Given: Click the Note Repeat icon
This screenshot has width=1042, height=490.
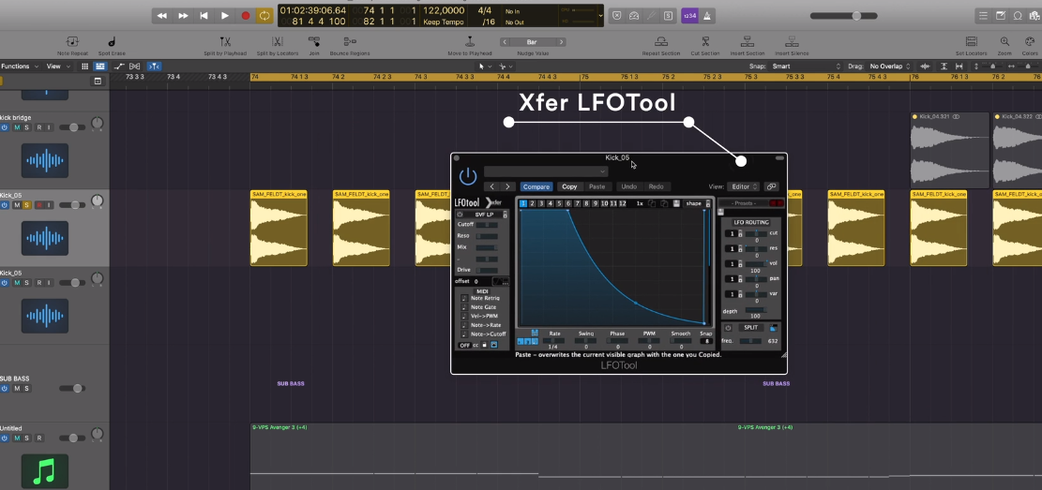Looking at the screenshot, I should click(x=73, y=42).
